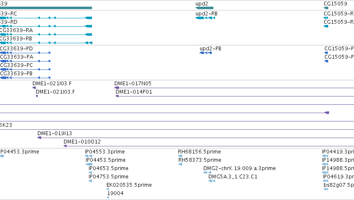Viewport: 354px width, 200px height.
Task: Select the RH68156.5prime EST marker
Action: 180,156
